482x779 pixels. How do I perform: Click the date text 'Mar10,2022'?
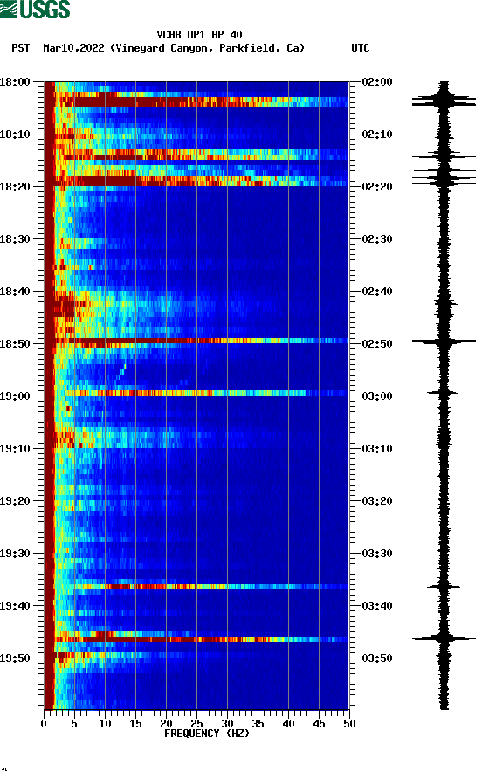tap(73, 48)
